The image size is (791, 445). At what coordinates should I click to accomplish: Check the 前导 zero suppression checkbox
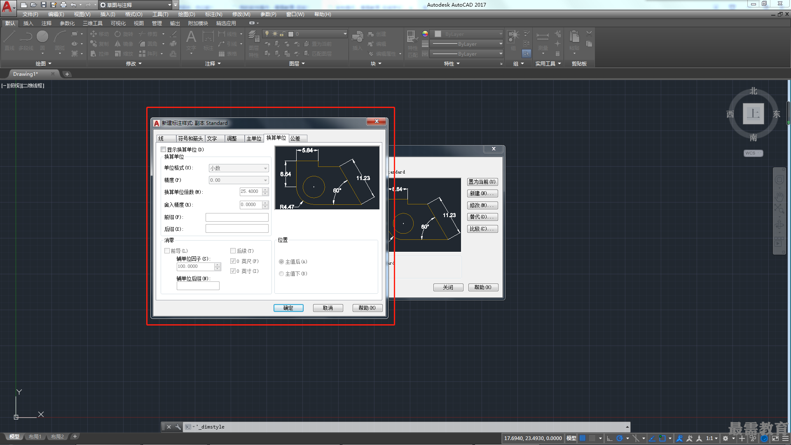pos(167,251)
